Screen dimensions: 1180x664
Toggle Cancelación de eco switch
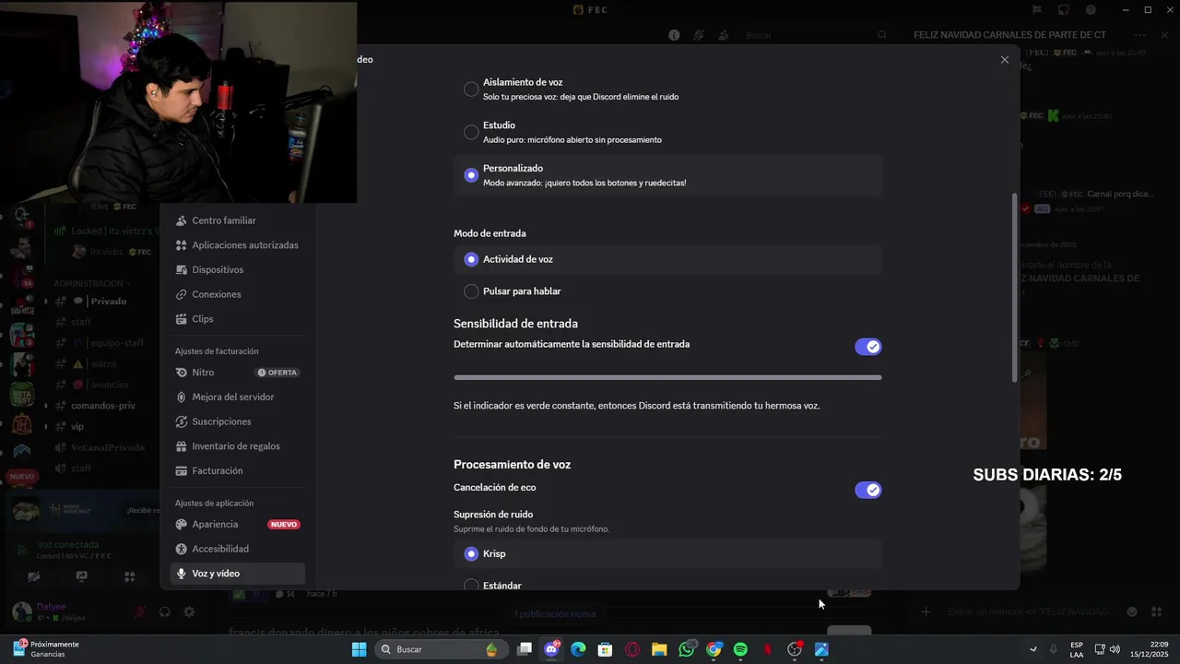tap(868, 490)
